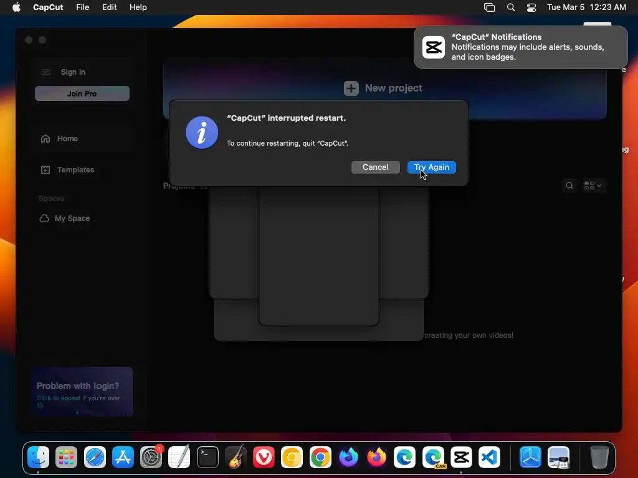Screen dimensions: 638x478
Task: Cancel the interrupted restart dialog
Action: 375,167
